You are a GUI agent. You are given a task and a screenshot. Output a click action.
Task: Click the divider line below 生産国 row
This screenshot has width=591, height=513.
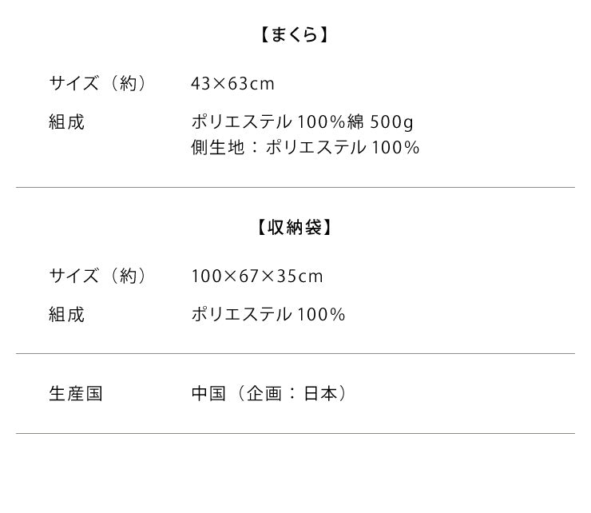(295, 434)
